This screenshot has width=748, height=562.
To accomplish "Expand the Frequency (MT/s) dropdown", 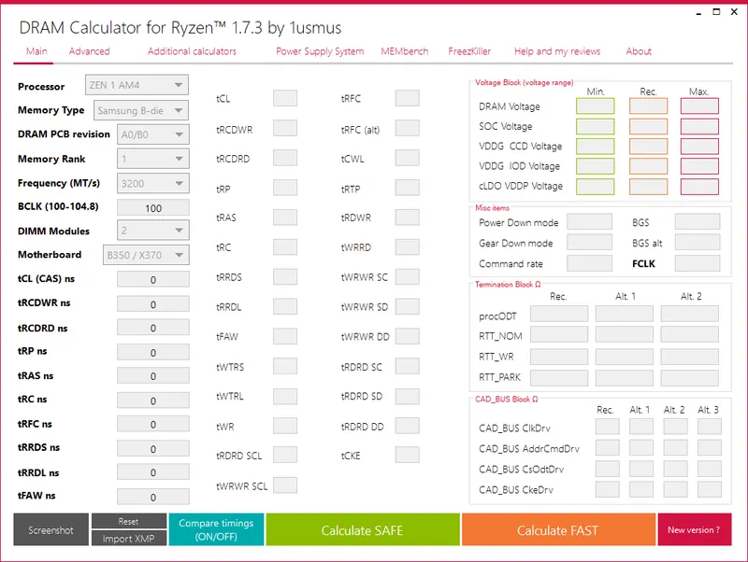I will (153, 183).
